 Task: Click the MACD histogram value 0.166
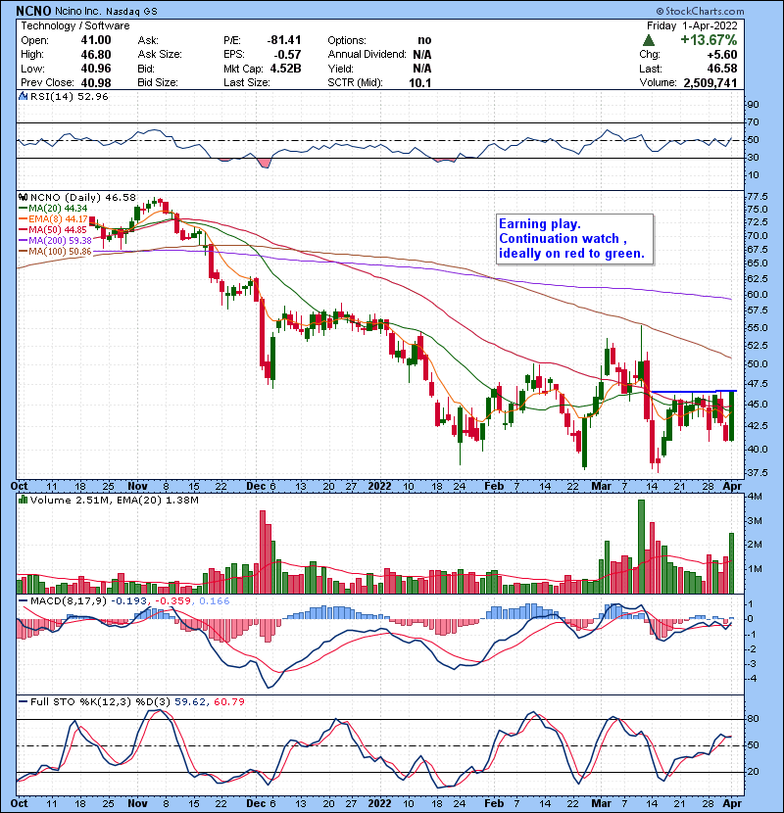(x=214, y=601)
